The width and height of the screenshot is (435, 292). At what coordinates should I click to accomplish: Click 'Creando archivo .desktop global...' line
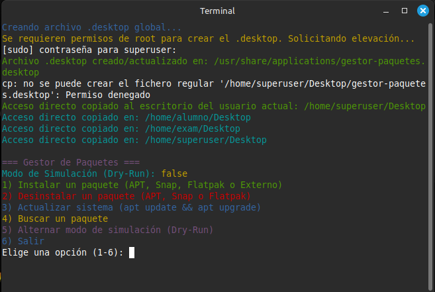coord(91,28)
